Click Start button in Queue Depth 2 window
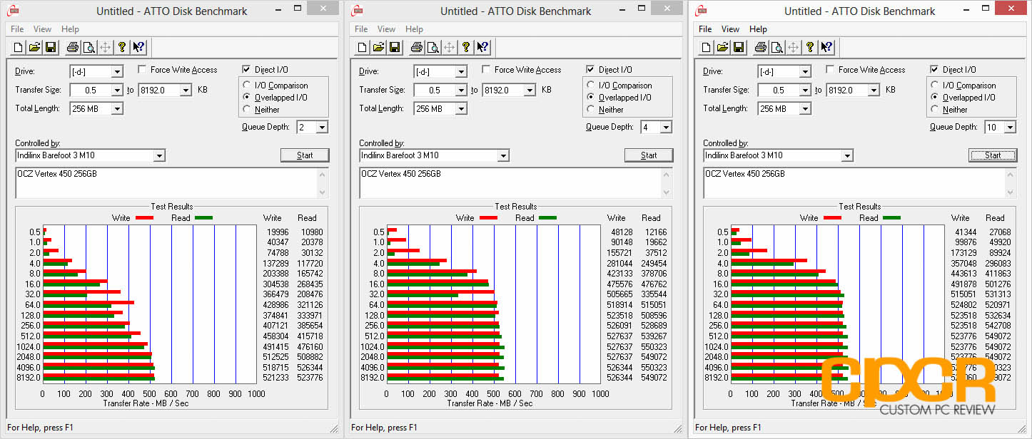 click(305, 155)
